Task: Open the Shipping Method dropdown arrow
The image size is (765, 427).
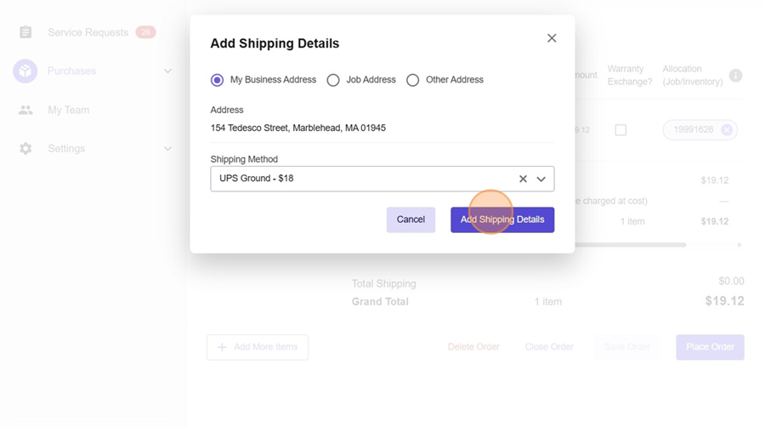Action: (x=541, y=179)
